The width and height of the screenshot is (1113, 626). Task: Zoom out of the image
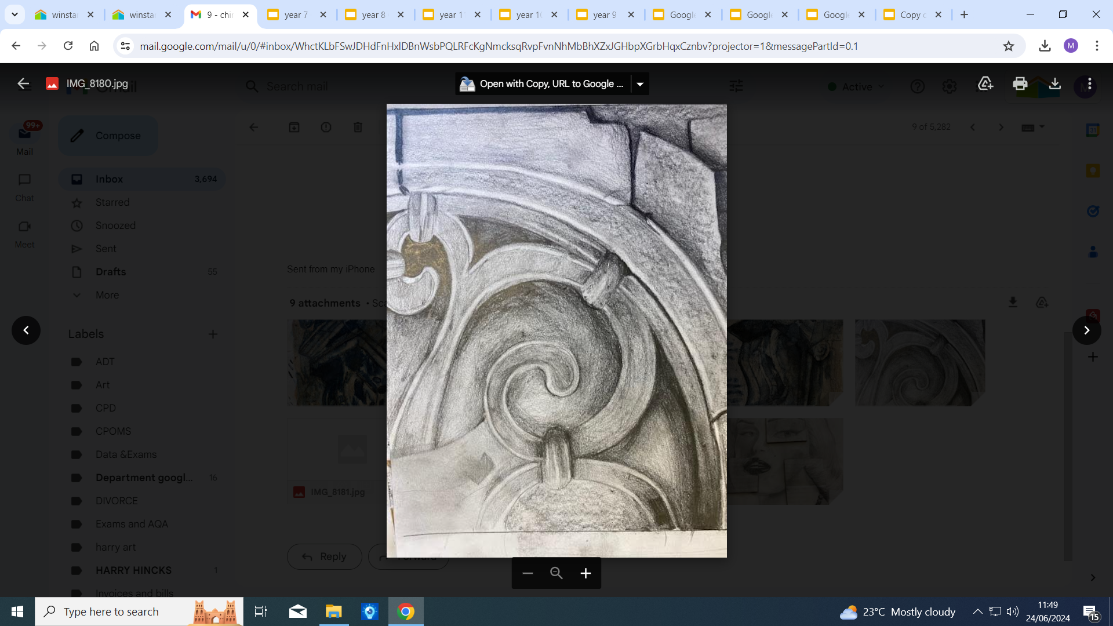pyautogui.click(x=528, y=573)
